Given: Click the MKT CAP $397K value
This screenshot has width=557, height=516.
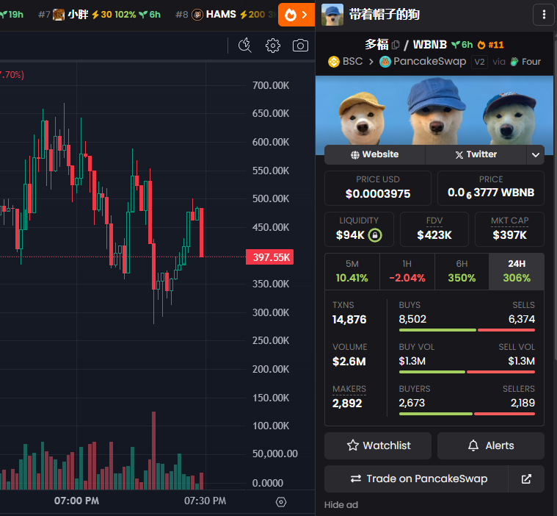Looking at the screenshot, I should pos(509,235).
